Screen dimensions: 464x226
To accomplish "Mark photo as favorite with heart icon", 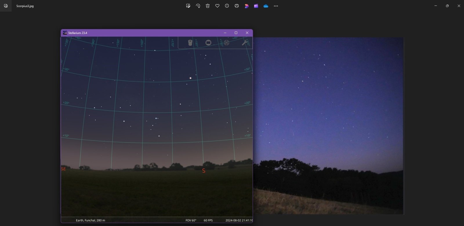I will click(x=217, y=6).
